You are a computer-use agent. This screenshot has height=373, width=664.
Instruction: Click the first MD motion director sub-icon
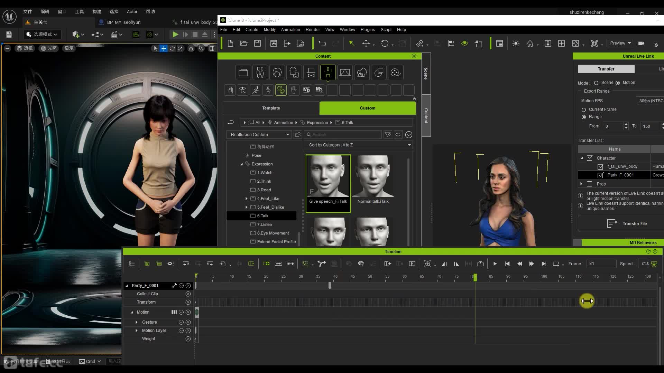(306, 90)
